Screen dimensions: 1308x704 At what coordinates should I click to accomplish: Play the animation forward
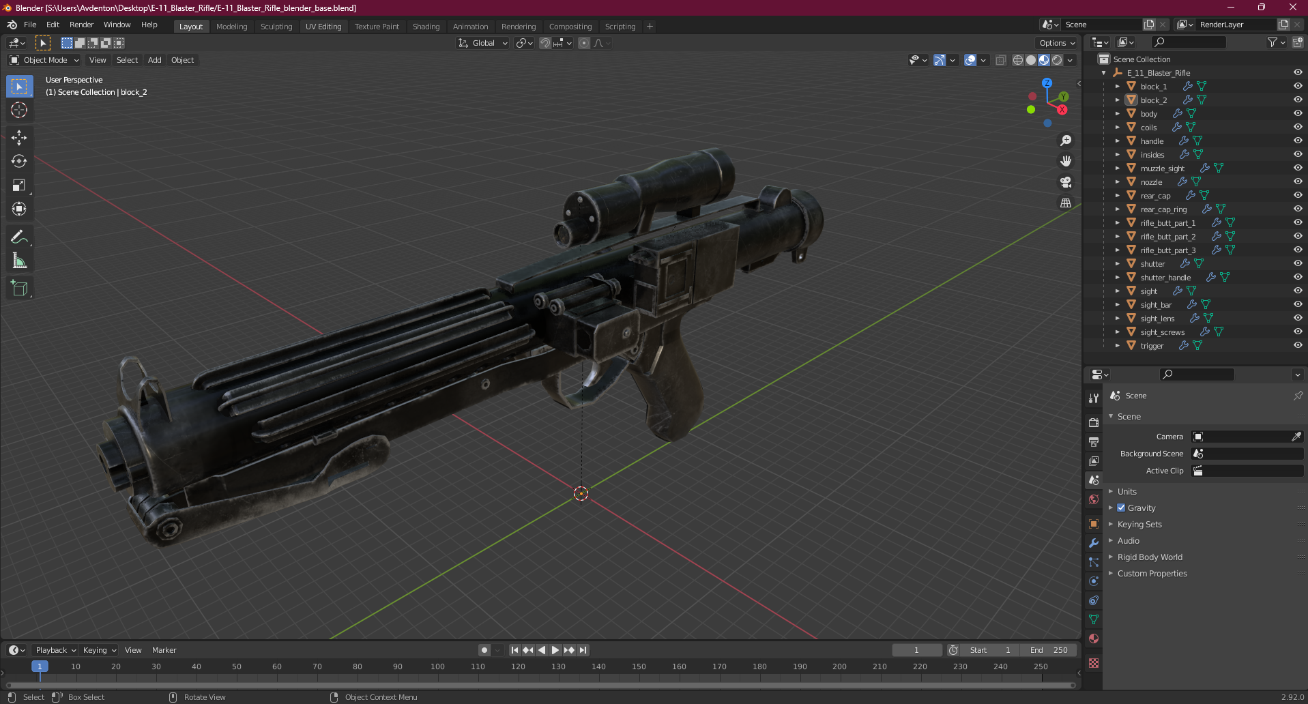555,650
